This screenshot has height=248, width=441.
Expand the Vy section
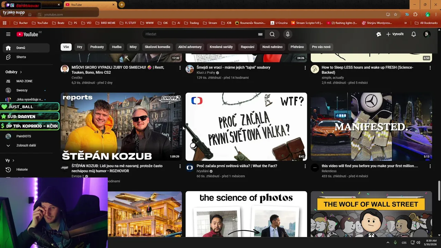[x=10, y=161]
